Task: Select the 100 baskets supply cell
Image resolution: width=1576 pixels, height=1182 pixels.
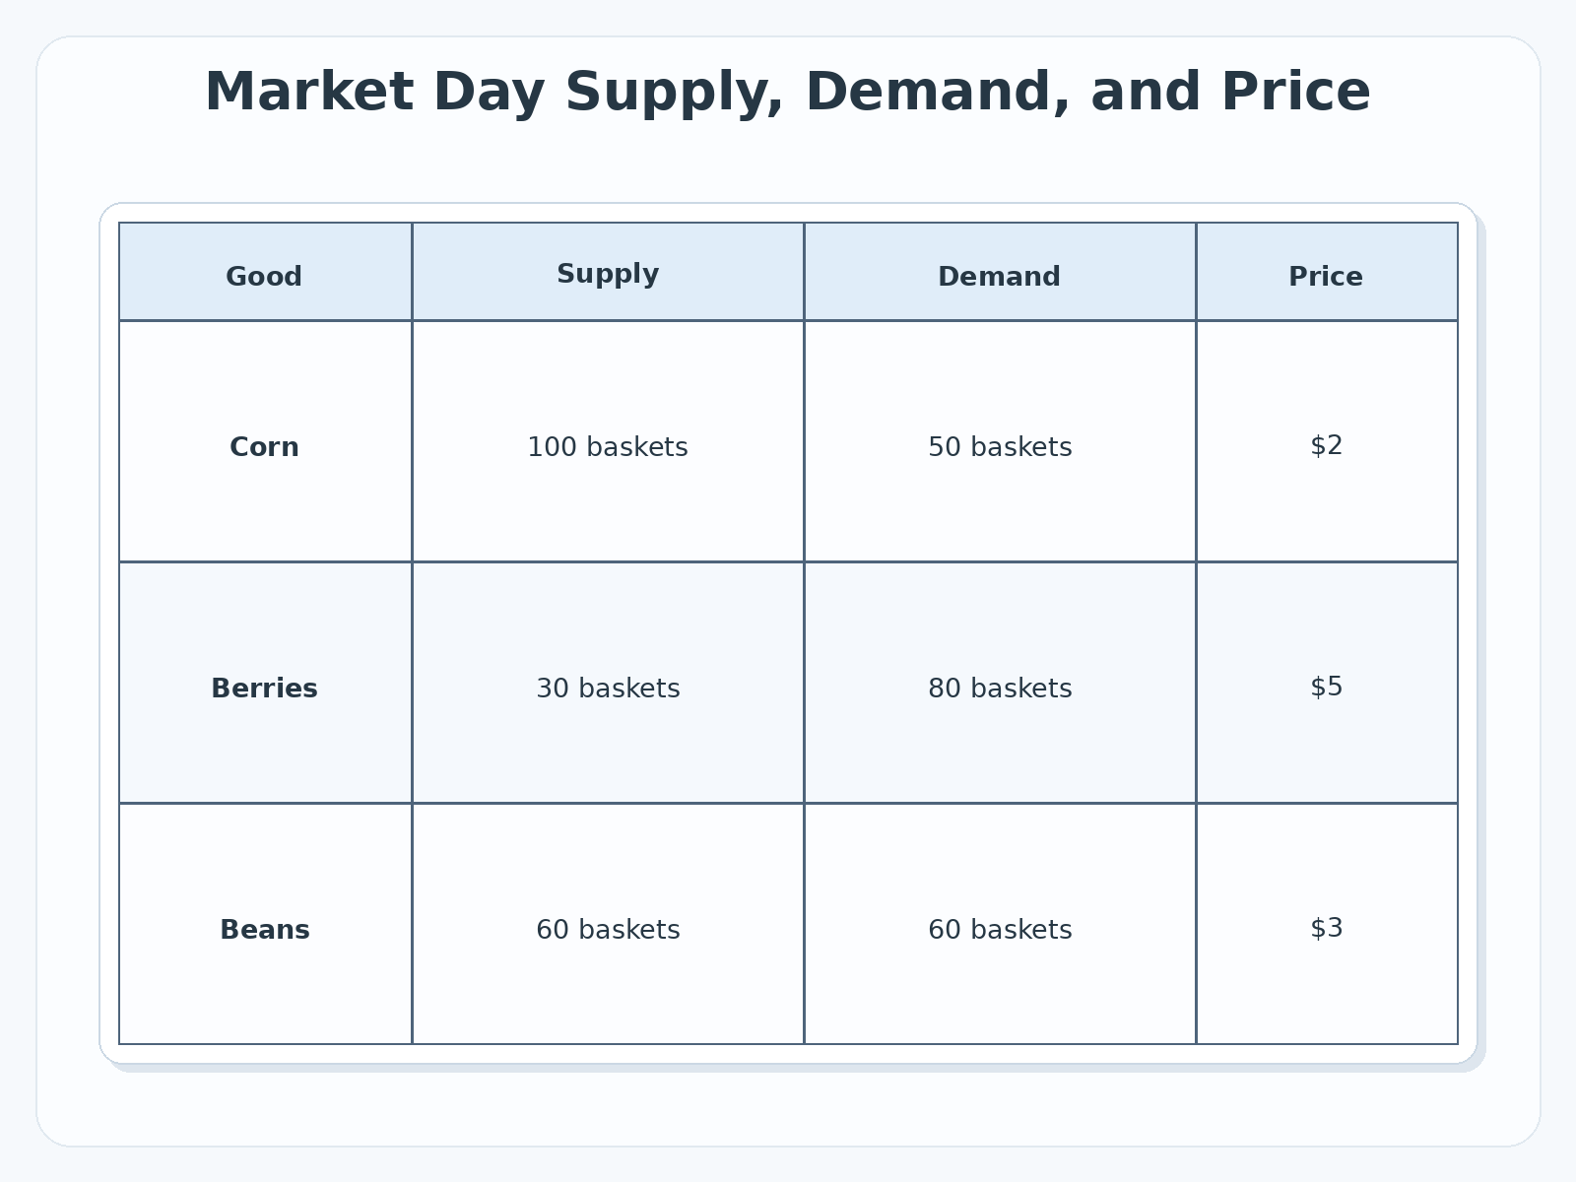Action: click(x=608, y=441)
